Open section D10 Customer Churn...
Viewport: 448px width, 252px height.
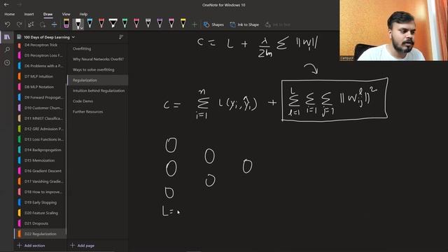pyautogui.click(x=41, y=108)
